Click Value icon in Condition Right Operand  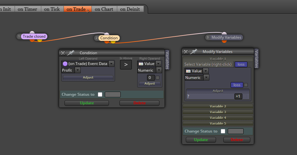[x=141, y=64]
